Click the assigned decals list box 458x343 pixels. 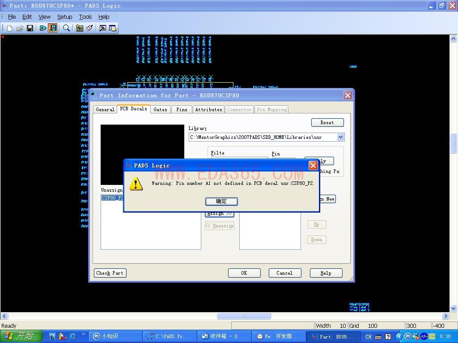click(270, 230)
